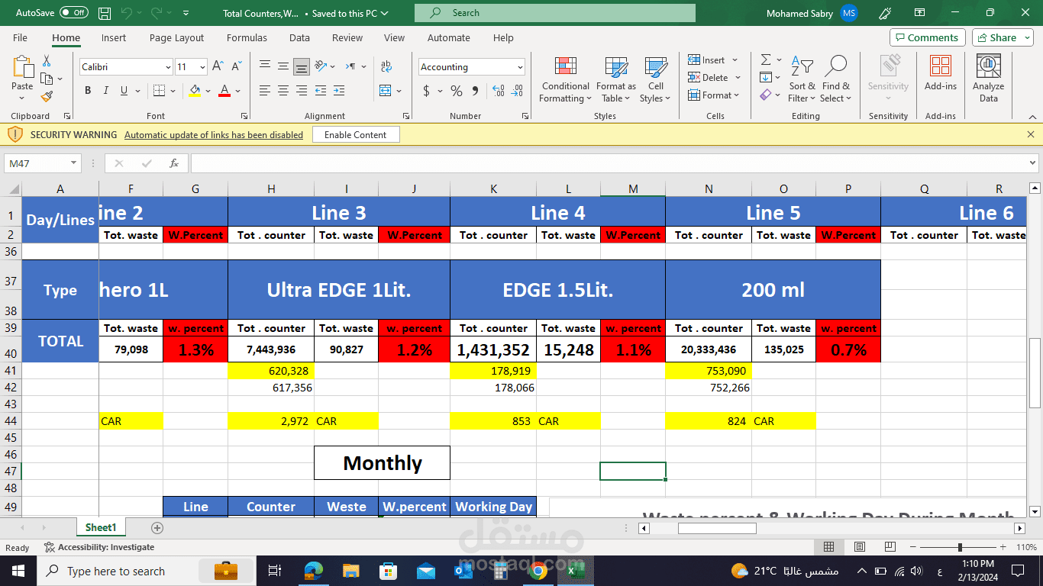Click the Windows Start button
This screenshot has width=1043, height=586.
pyautogui.click(x=18, y=571)
